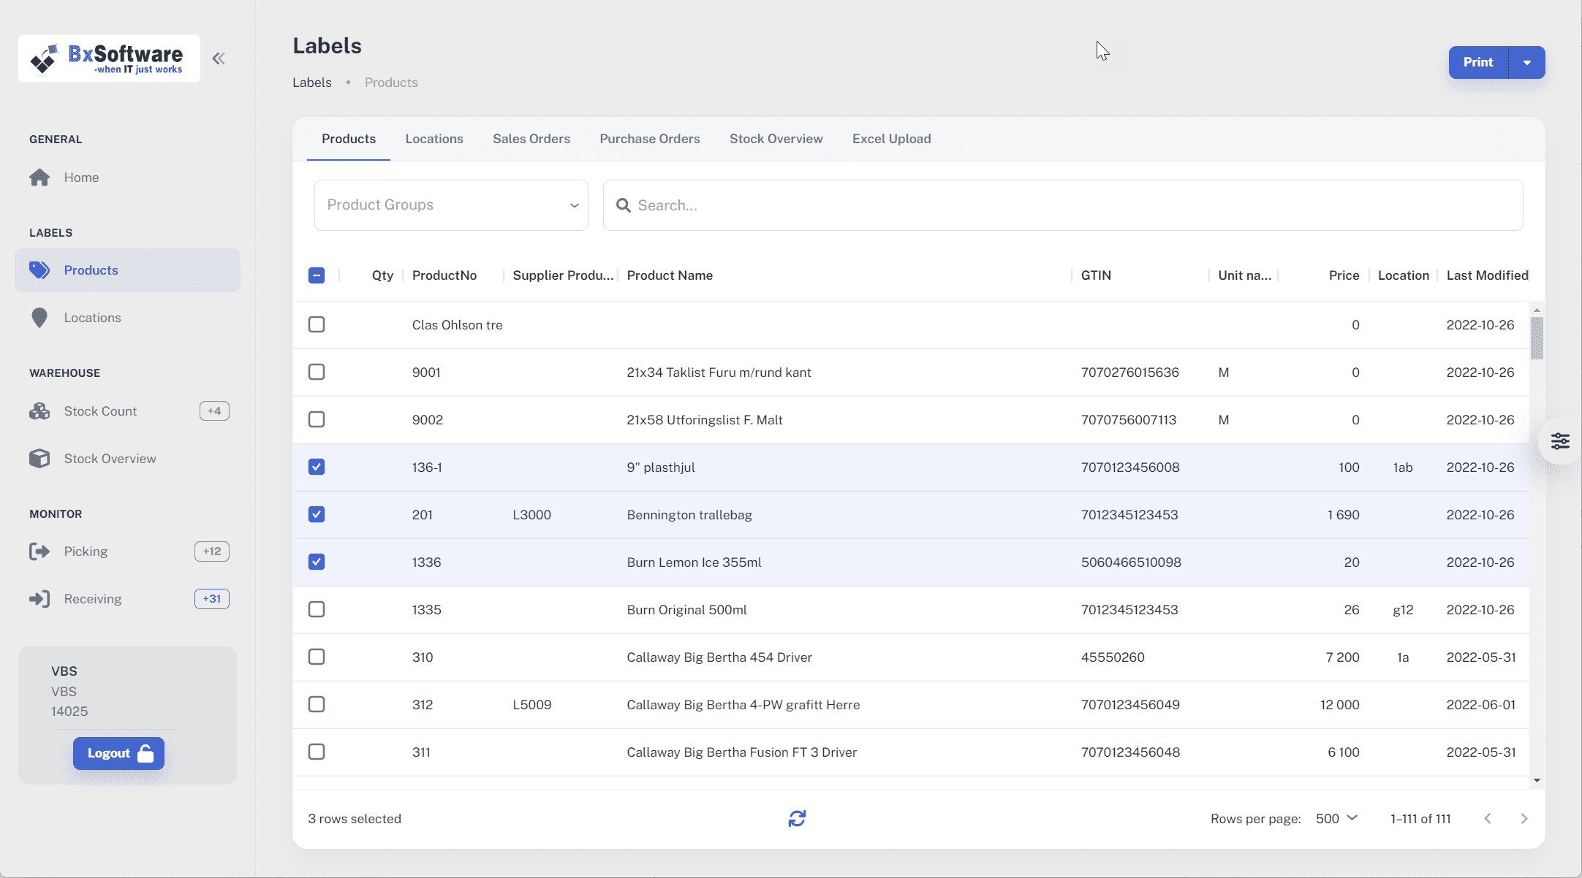Click the table vertical scrollbar thumb
The width and height of the screenshot is (1582, 878).
click(x=1537, y=338)
